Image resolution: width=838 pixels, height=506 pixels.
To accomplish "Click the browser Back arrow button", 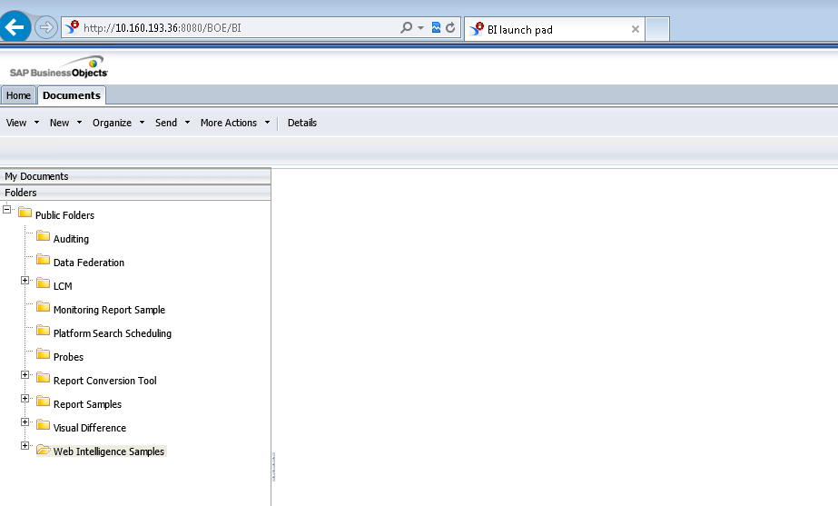I will [15, 26].
